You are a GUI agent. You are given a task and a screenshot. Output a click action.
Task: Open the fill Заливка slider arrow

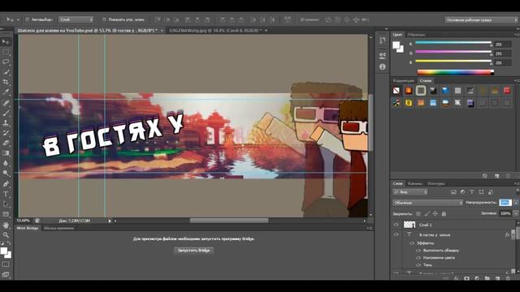click(x=516, y=213)
